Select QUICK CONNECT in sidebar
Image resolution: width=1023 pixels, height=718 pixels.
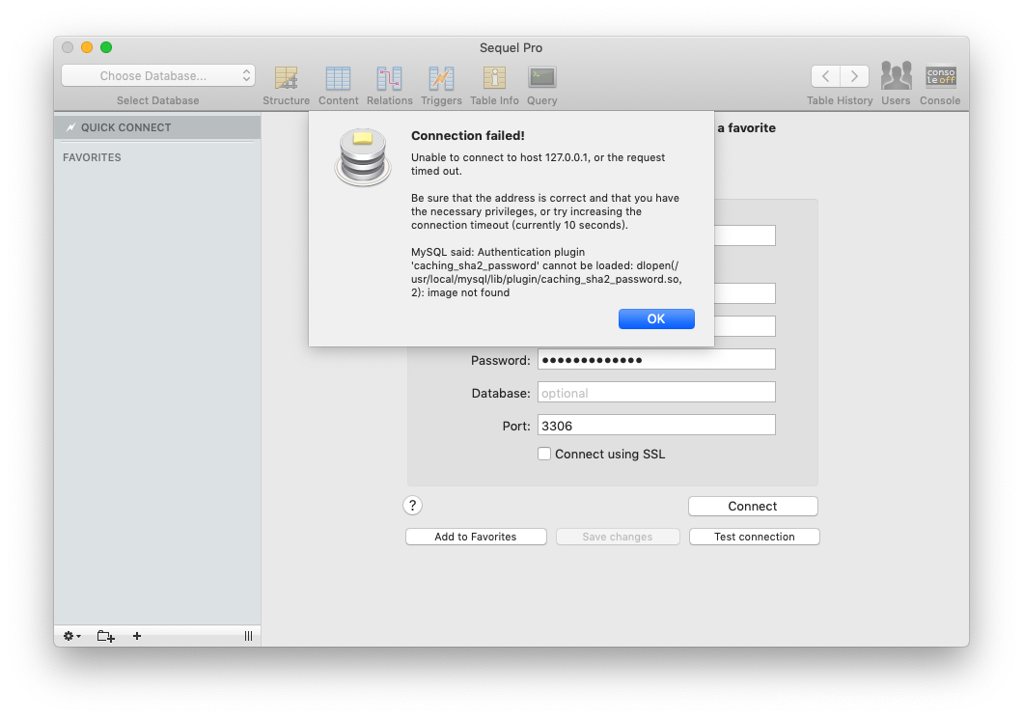157,127
